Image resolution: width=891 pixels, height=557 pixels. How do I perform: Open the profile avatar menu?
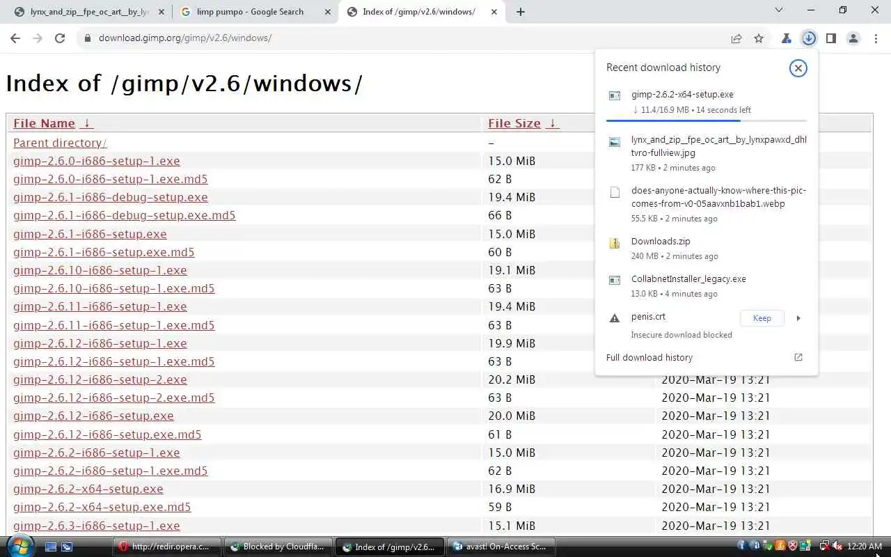(853, 38)
